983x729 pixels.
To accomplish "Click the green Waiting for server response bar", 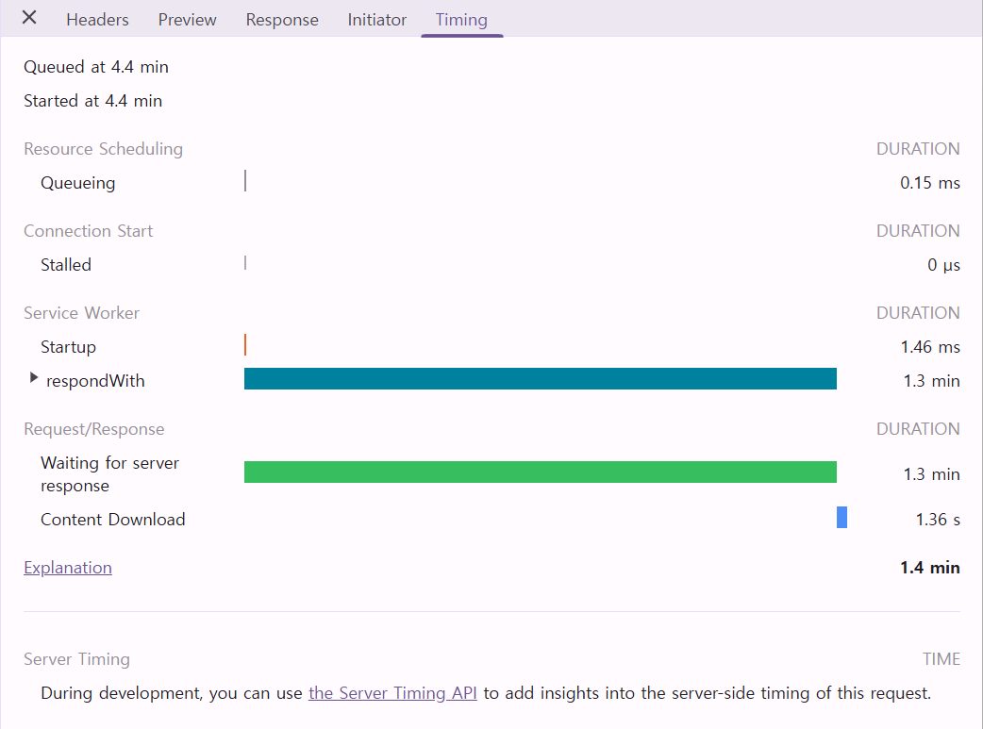I will (540, 472).
